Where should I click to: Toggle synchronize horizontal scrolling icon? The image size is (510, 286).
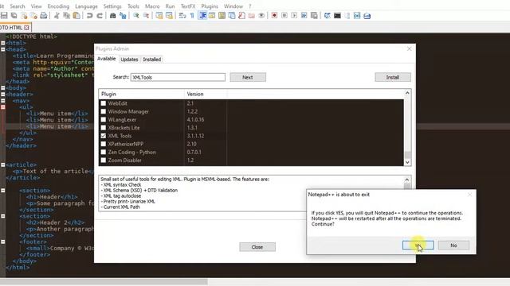[169, 16]
